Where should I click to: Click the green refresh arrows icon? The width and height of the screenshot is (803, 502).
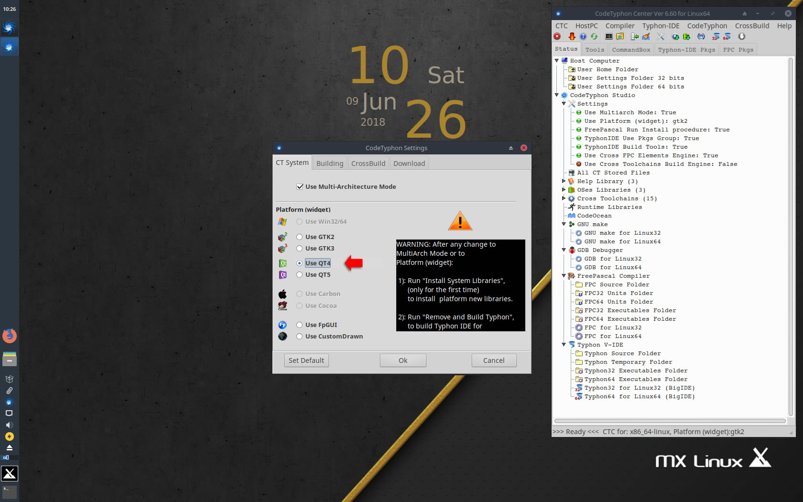click(x=594, y=36)
